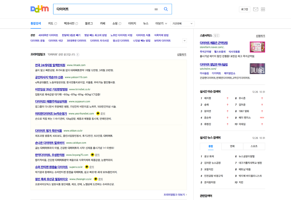This screenshot has height=200, width=291.
Task: Switch to the 뉴스 tab
Action: coord(146,24)
